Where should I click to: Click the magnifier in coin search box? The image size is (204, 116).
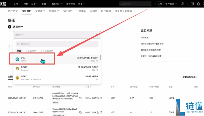tap(19, 44)
